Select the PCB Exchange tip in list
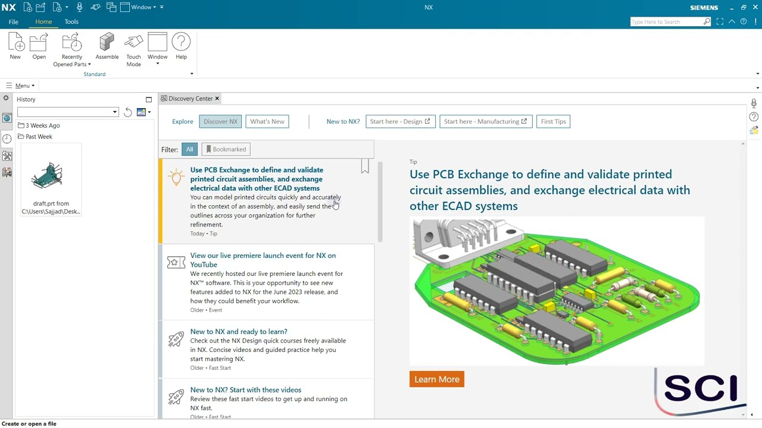The image size is (762, 428). tap(267, 201)
